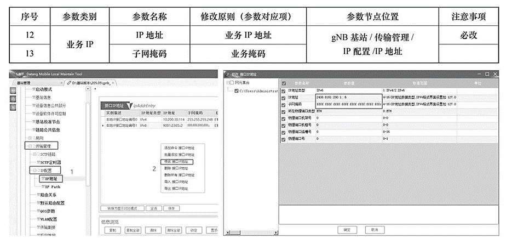Select the IP地址 tree node
The image size is (506, 238).
point(51,179)
